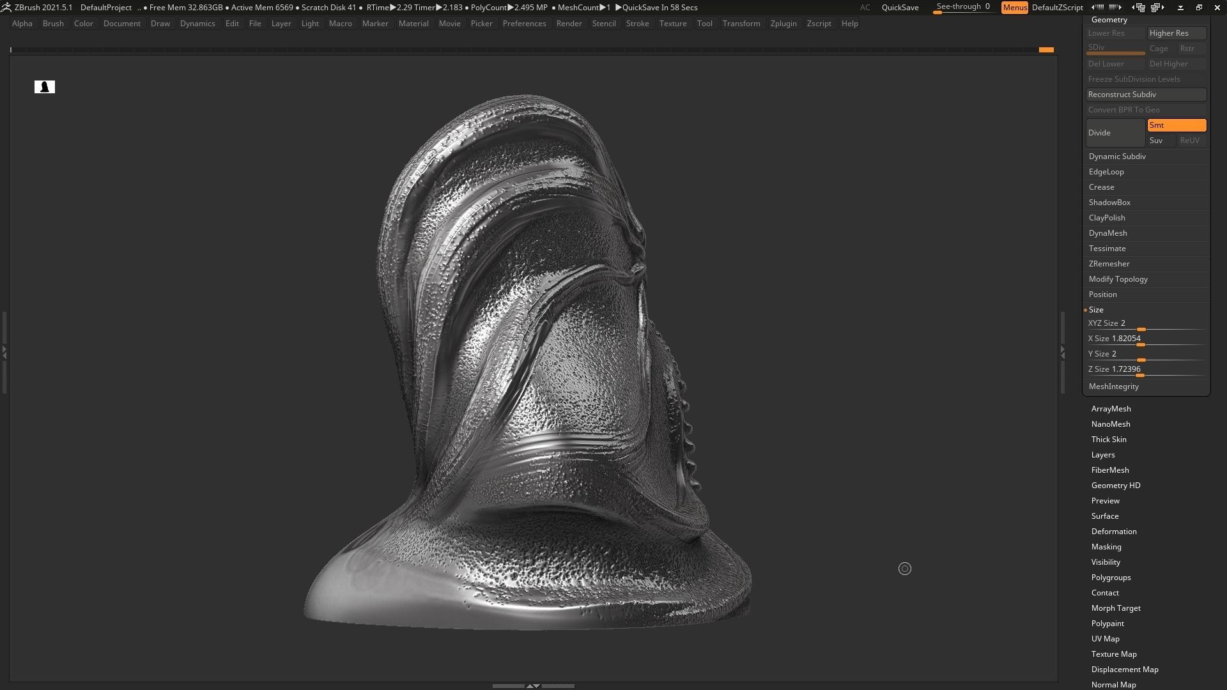Open the Tool menu
The width and height of the screenshot is (1227, 690).
tap(704, 24)
